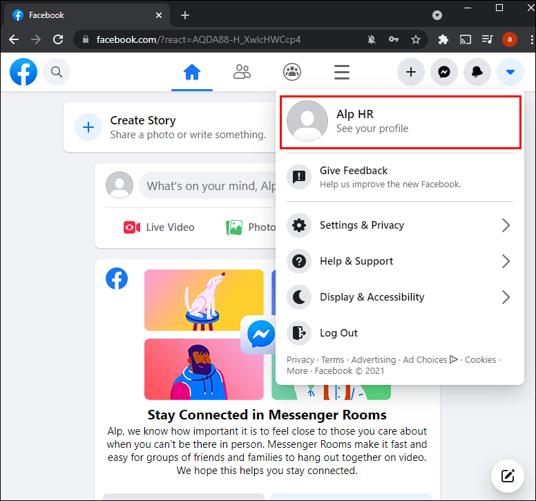The height and width of the screenshot is (501, 536).
Task: Click the Create Story plus icon
Action: 88,127
